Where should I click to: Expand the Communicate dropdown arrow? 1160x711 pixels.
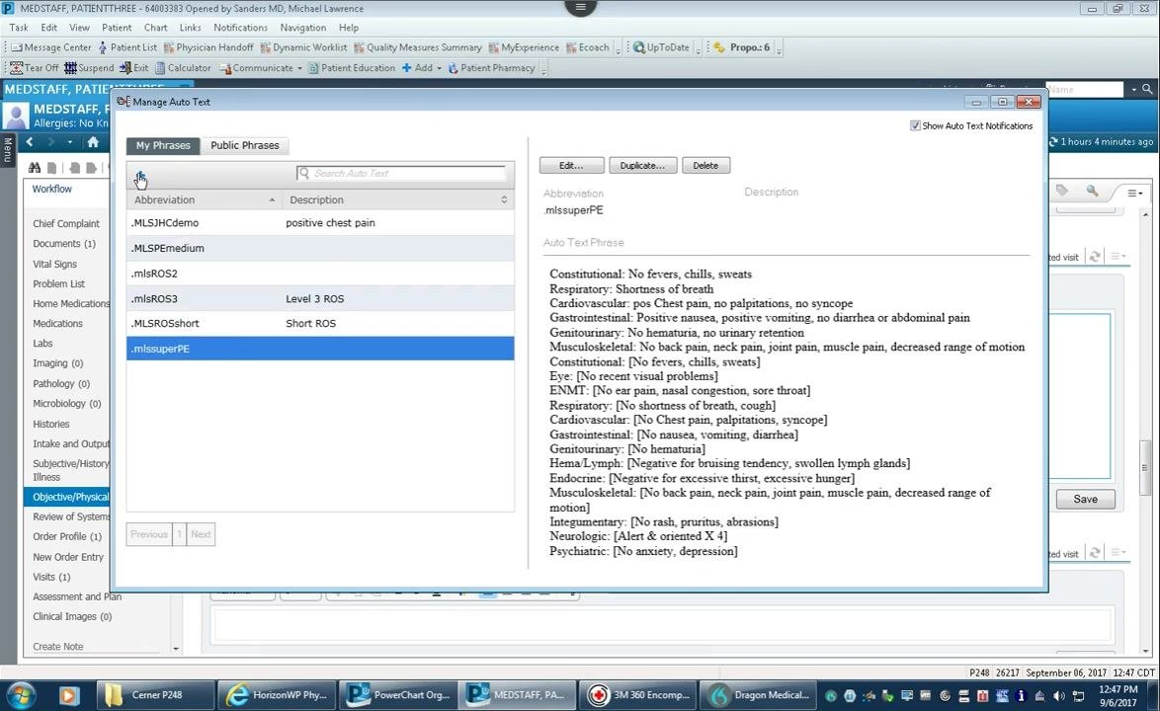coord(299,68)
